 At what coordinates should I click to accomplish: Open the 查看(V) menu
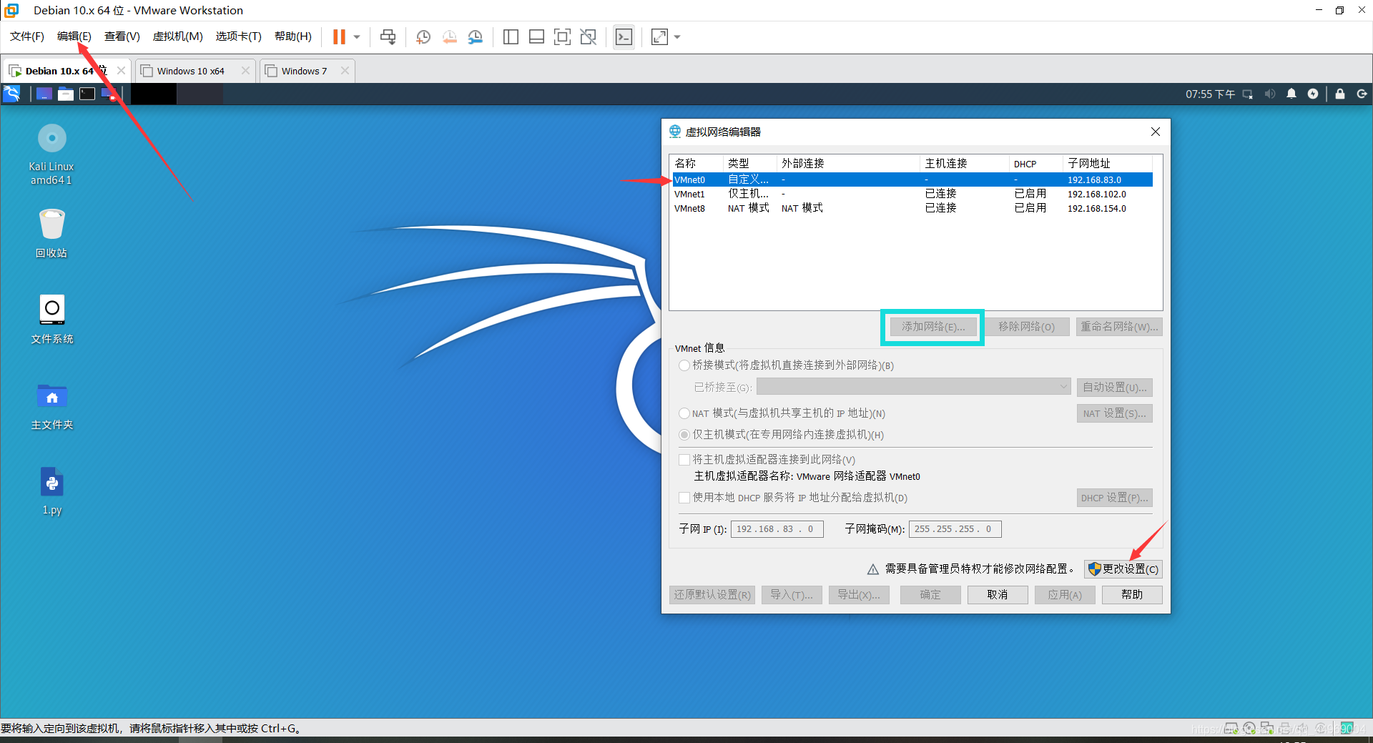pos(122,36)
